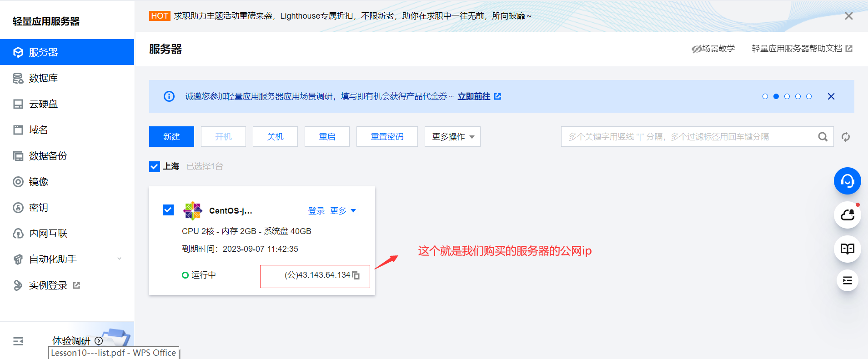This screenshot has height=359, width=868.
Task: Toggle the 上海 region checkbox
Action: pyautogui.click(x=155, y=166)
